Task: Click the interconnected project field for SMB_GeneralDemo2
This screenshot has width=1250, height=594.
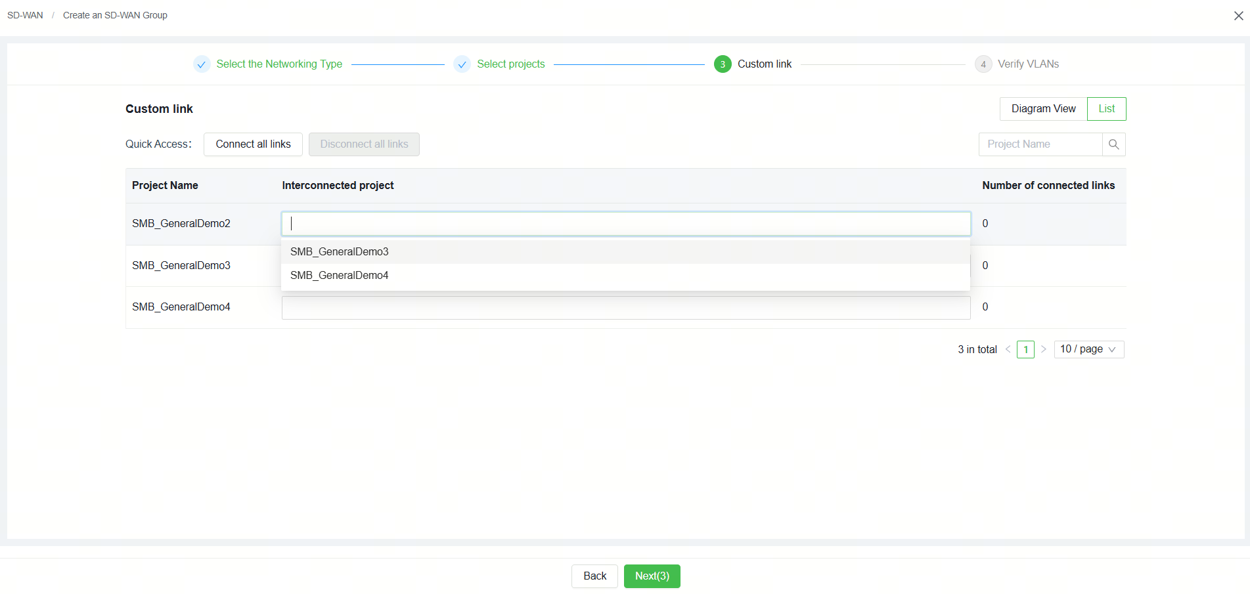Action: tap(626, 224)
